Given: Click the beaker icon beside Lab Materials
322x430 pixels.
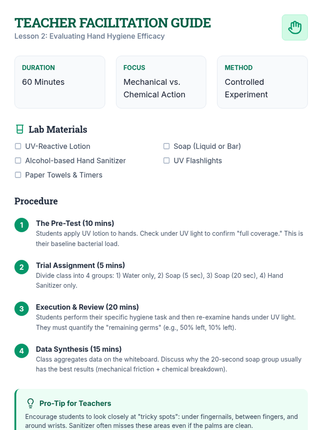Looking at the screenshot, I should point(20,129).
